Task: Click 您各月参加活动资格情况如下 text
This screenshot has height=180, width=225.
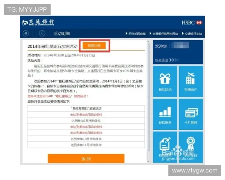Action: 49,102
